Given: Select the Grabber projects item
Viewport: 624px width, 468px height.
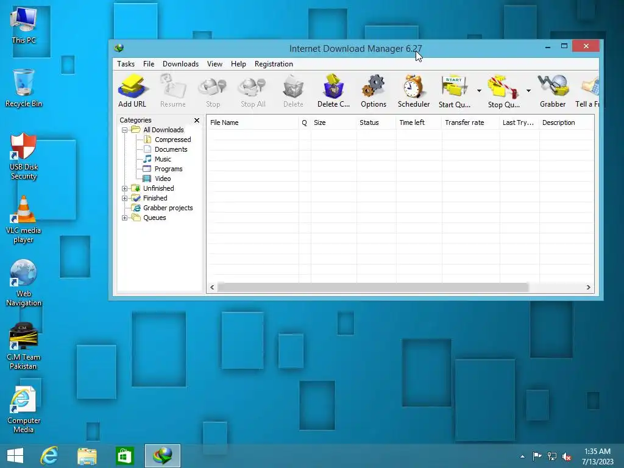Looking at the screenshot, I should pos(168,208).
